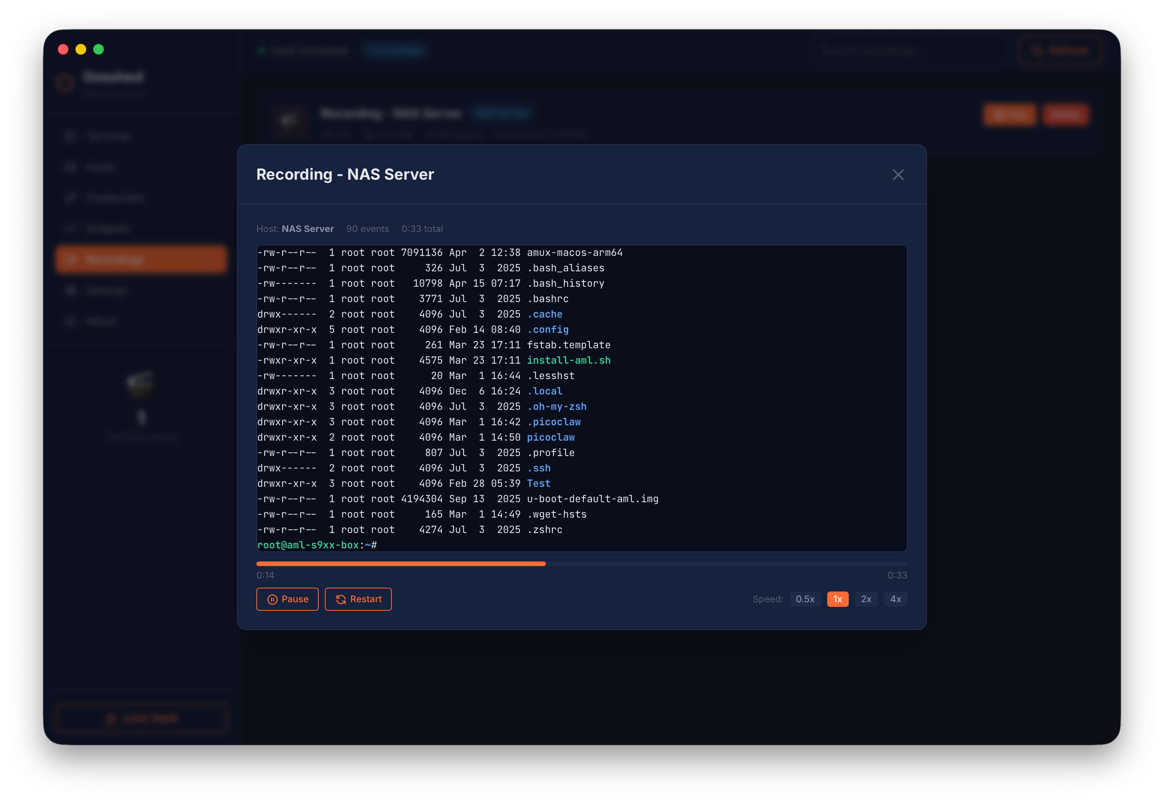1164x802 pixels.
Task: Click the Test directory name
Action: click(538, 483)
